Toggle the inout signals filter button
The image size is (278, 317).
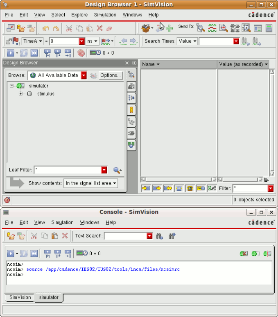click(x=168, y=188)
